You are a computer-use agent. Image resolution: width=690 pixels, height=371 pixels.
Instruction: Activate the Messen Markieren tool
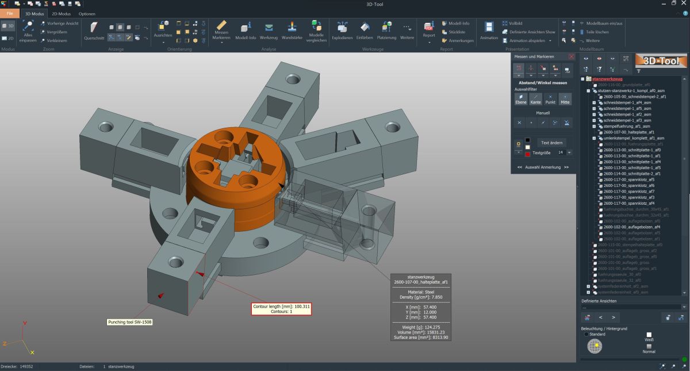[221, 30]
